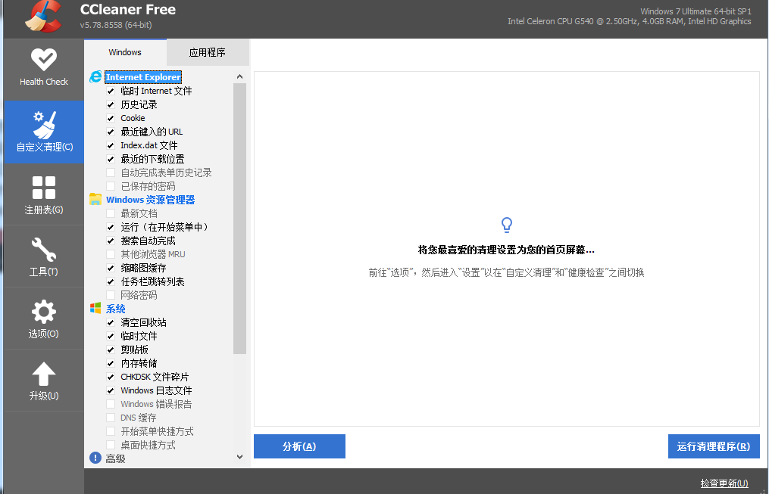
Task: Click the 分析(A) button
Action: (299, 446)
